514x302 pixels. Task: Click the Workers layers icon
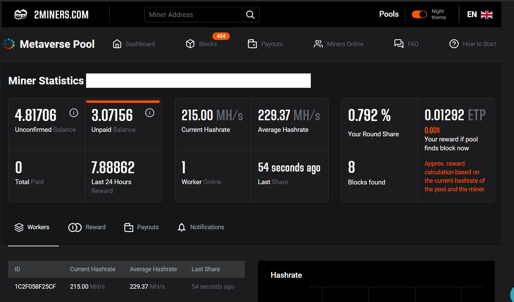[x=19, y=227]
